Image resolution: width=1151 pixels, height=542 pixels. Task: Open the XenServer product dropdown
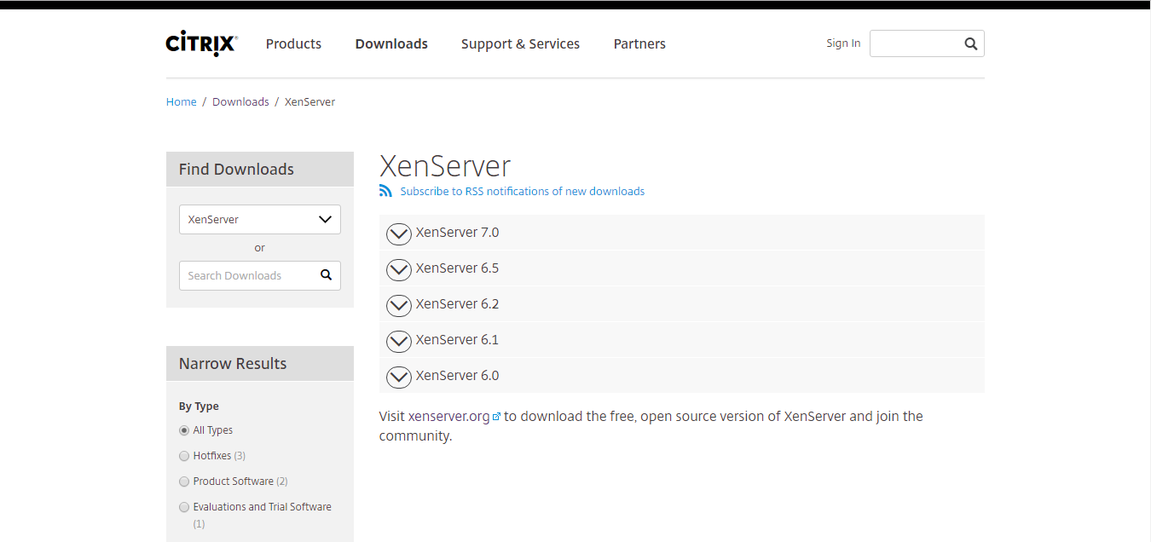click(260, 219)
